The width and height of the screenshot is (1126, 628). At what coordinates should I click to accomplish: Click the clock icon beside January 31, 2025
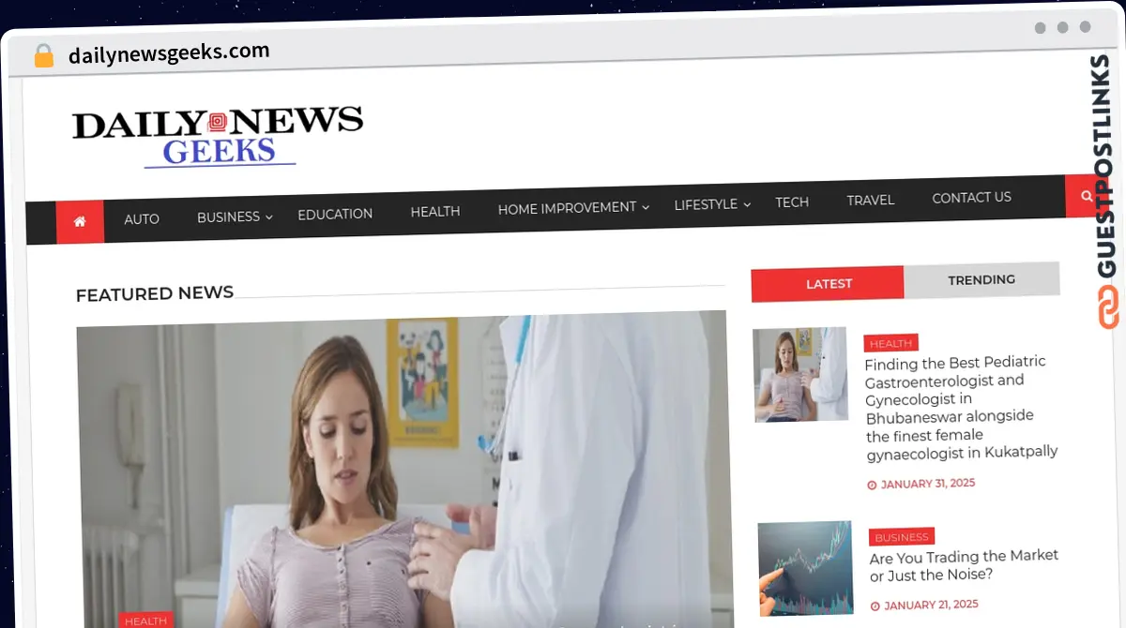(873, 484)
